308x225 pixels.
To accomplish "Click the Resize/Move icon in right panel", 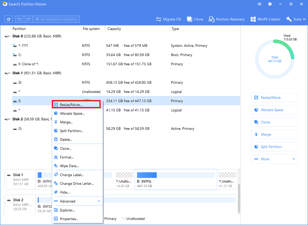I will pos(256,98).
